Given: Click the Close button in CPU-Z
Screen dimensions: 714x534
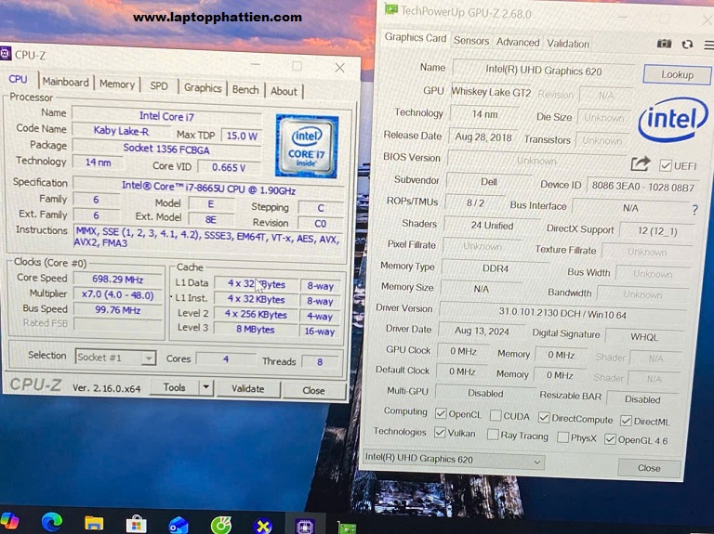Looking at the screenshot, I should point(313,391).
